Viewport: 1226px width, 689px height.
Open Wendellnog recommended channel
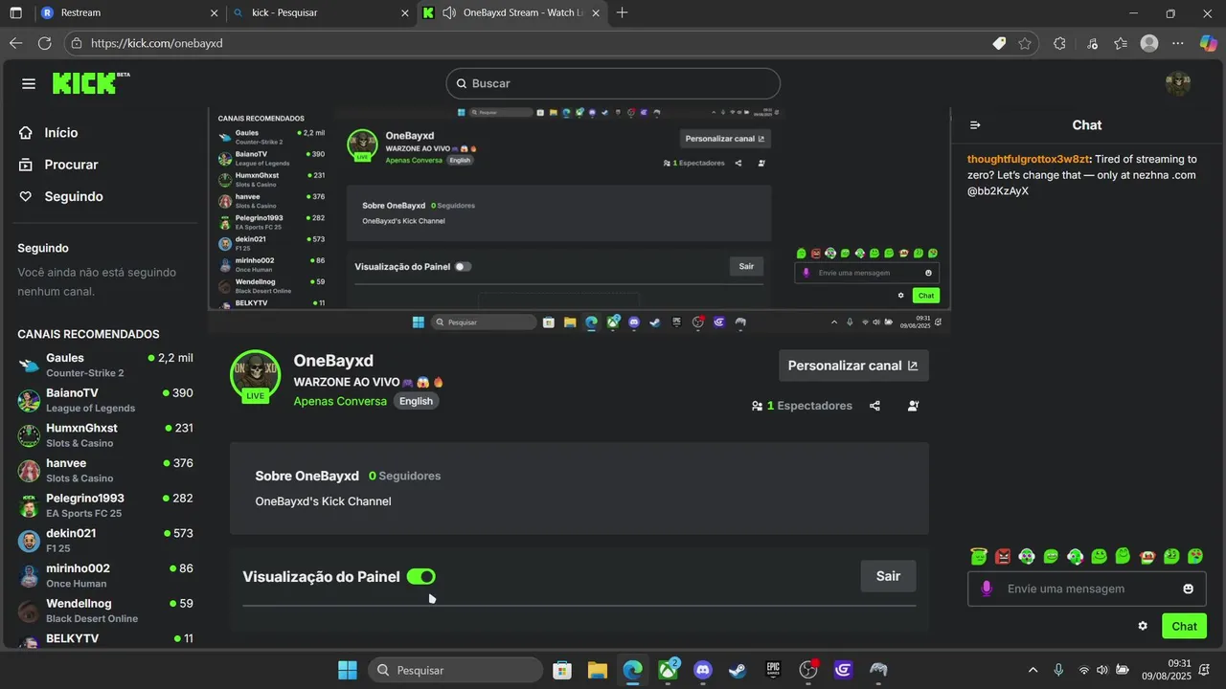click(x=105, y=611)
